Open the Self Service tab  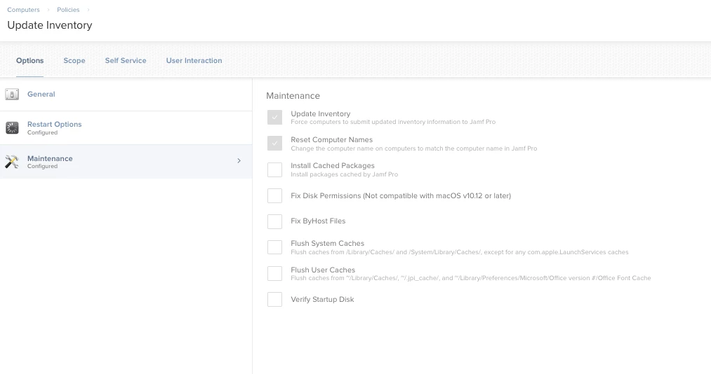[126, 61]
